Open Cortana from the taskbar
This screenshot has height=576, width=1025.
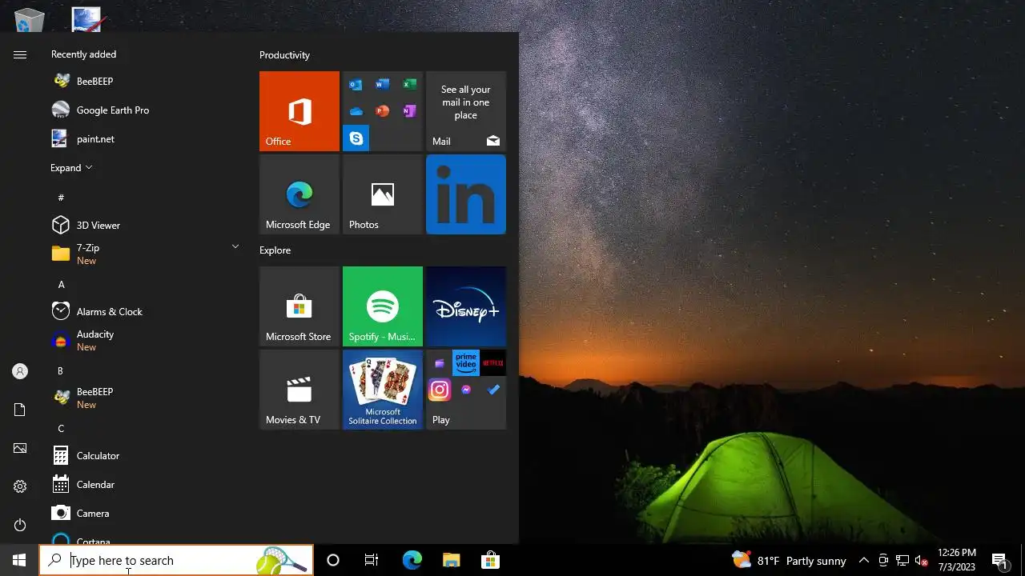(x=333, y=560)
